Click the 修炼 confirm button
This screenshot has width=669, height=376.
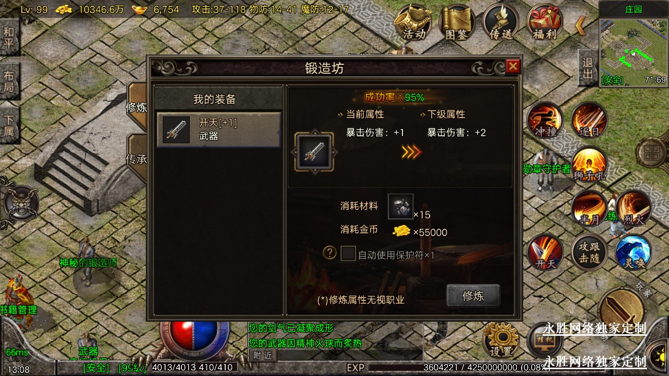coord(473,296)
